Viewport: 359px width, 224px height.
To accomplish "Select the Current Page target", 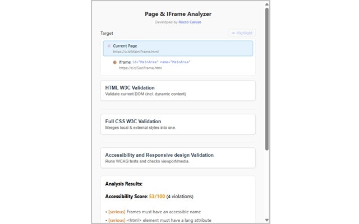I will point(178,49).
